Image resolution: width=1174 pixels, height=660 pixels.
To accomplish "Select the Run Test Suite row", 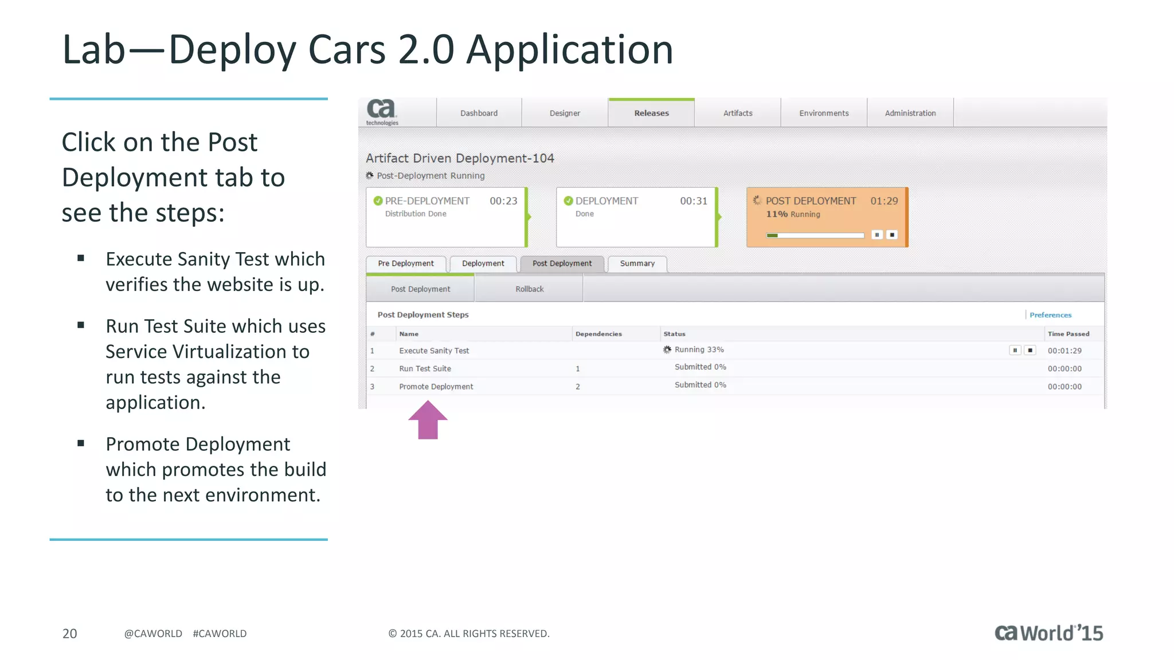I will point(735,368).
